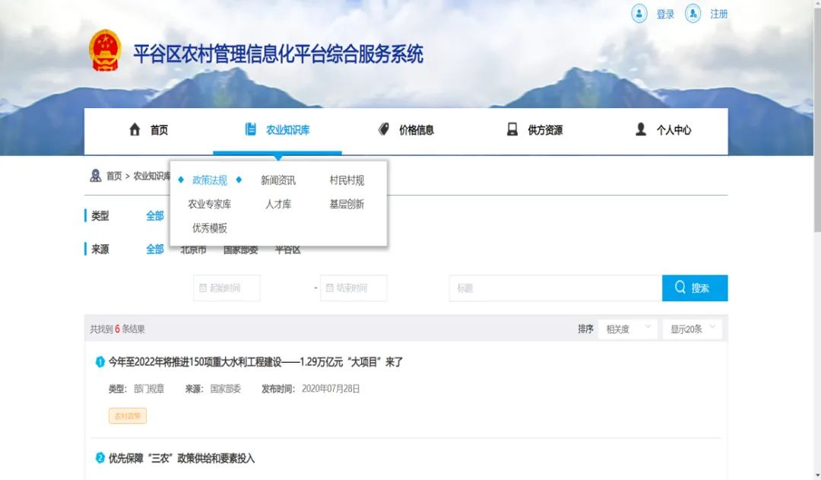
Task: Choose 农业专家库 from the dropdown menu
Action: pos(210,204)
